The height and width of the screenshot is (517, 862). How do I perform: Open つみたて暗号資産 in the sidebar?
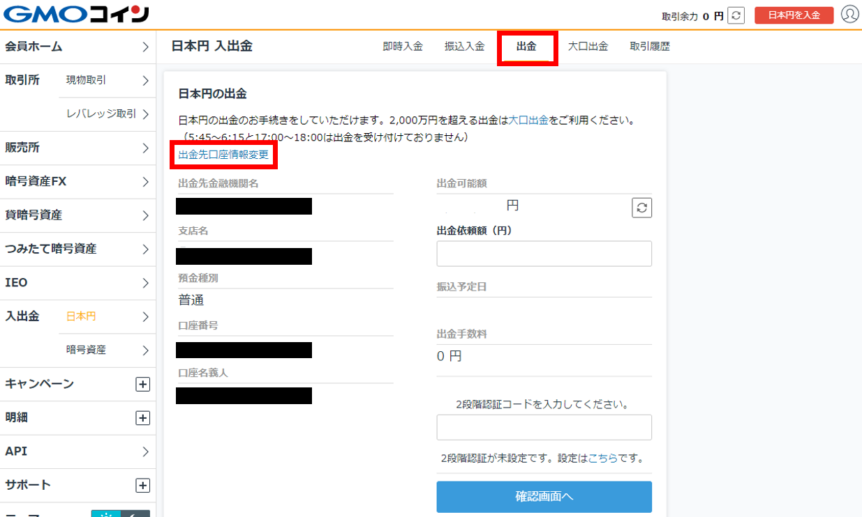tap(77, 249)
